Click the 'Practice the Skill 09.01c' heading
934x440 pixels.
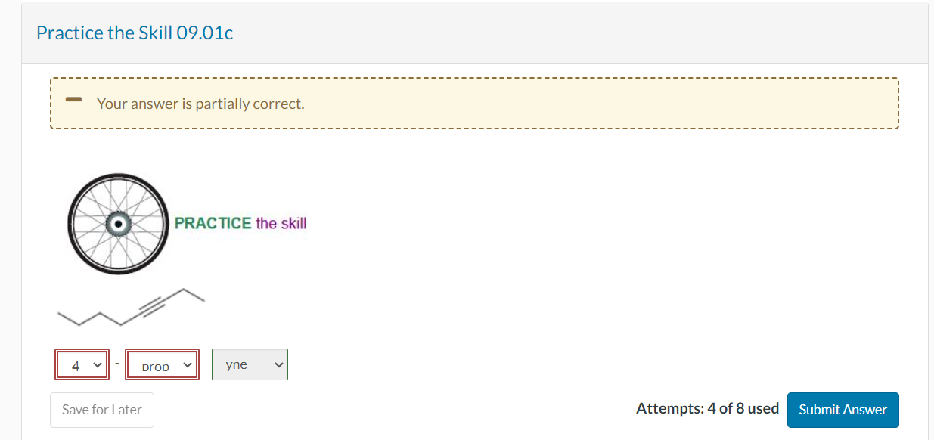135,33
